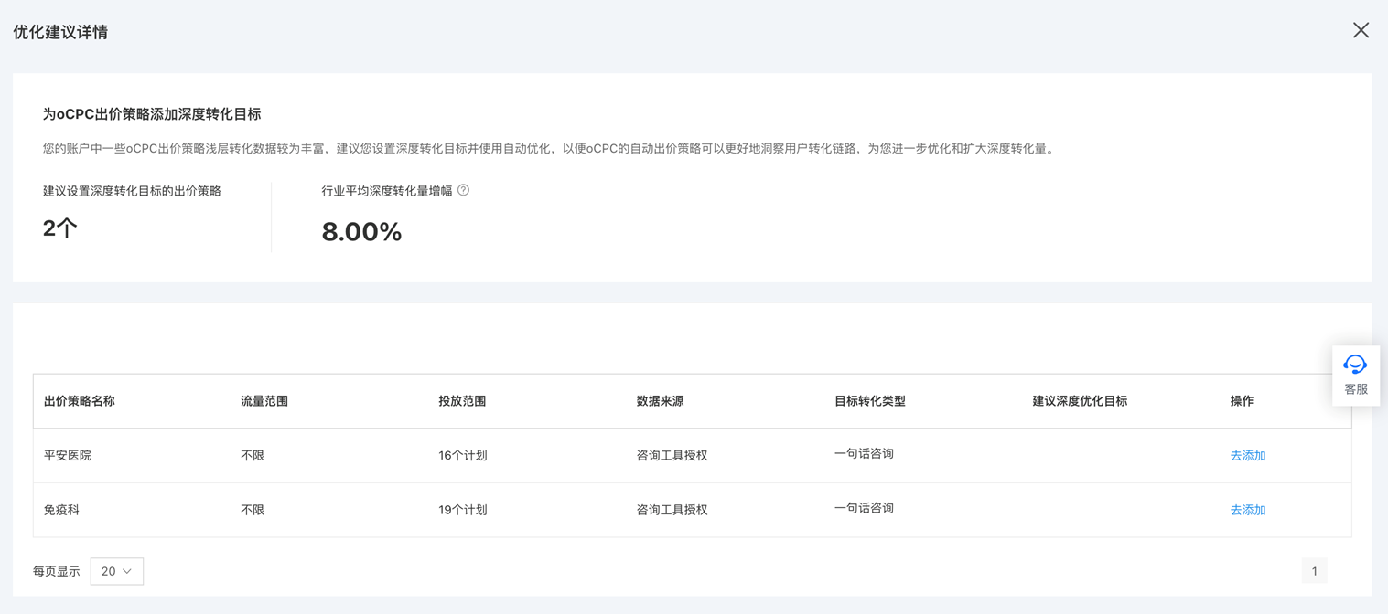Click the 出价策略名称 column header

[x=80, y=401]
